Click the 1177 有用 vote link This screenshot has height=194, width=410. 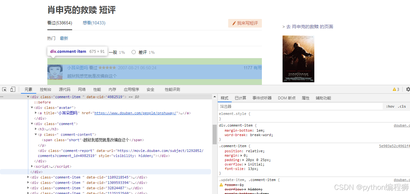pyautogui.click(x=253, y=68)
